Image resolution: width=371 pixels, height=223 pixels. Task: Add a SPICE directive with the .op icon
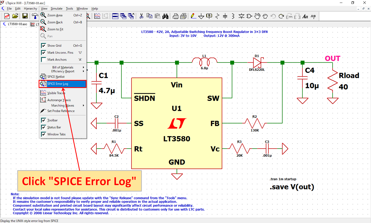coord(313,16)
